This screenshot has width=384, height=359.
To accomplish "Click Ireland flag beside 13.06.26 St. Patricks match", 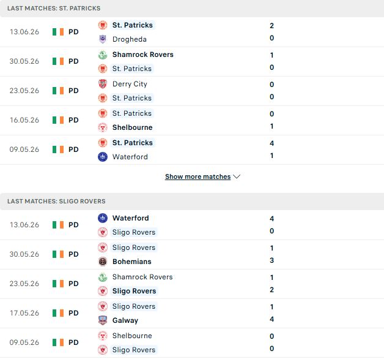I will click(x=58, y=32).
